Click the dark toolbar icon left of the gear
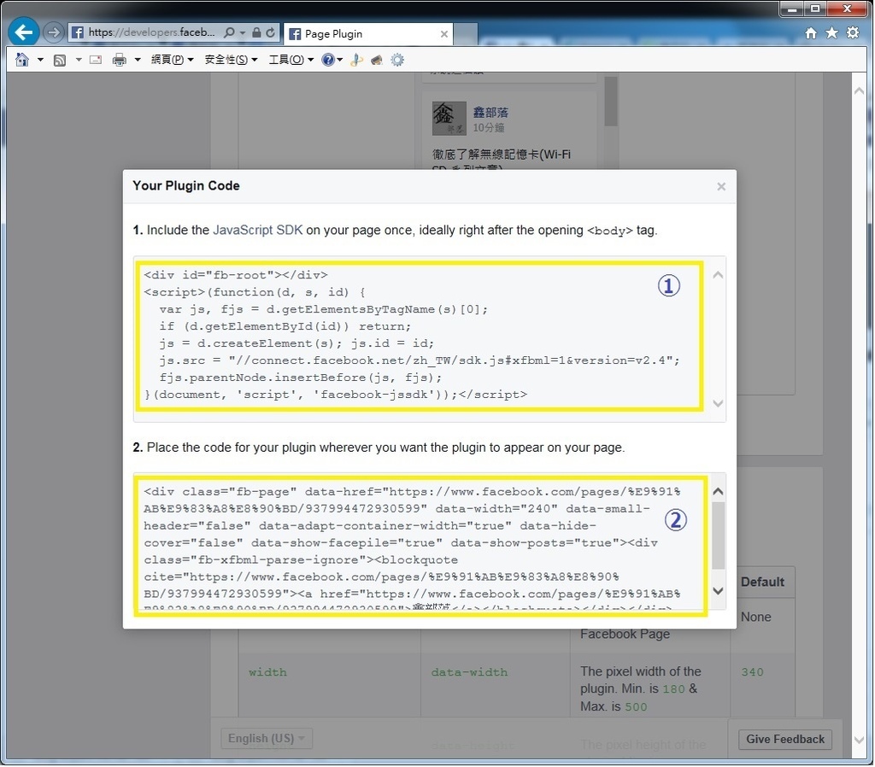The height and width of the screenshot is (767, 875). (377, 60)
